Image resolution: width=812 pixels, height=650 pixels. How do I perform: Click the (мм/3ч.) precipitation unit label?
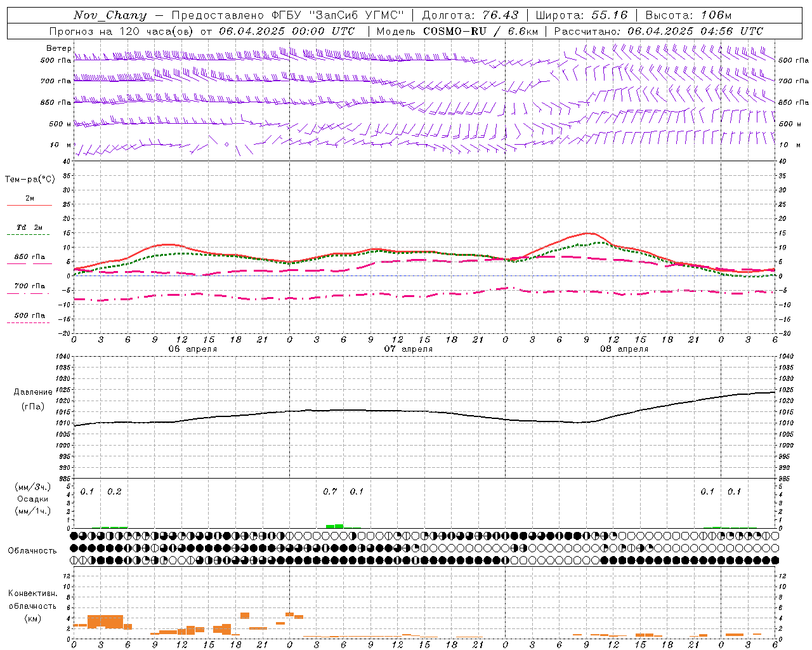coord(33,487)
